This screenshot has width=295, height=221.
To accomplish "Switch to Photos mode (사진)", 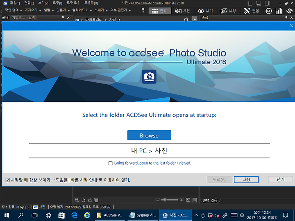I will coord(182,11).
